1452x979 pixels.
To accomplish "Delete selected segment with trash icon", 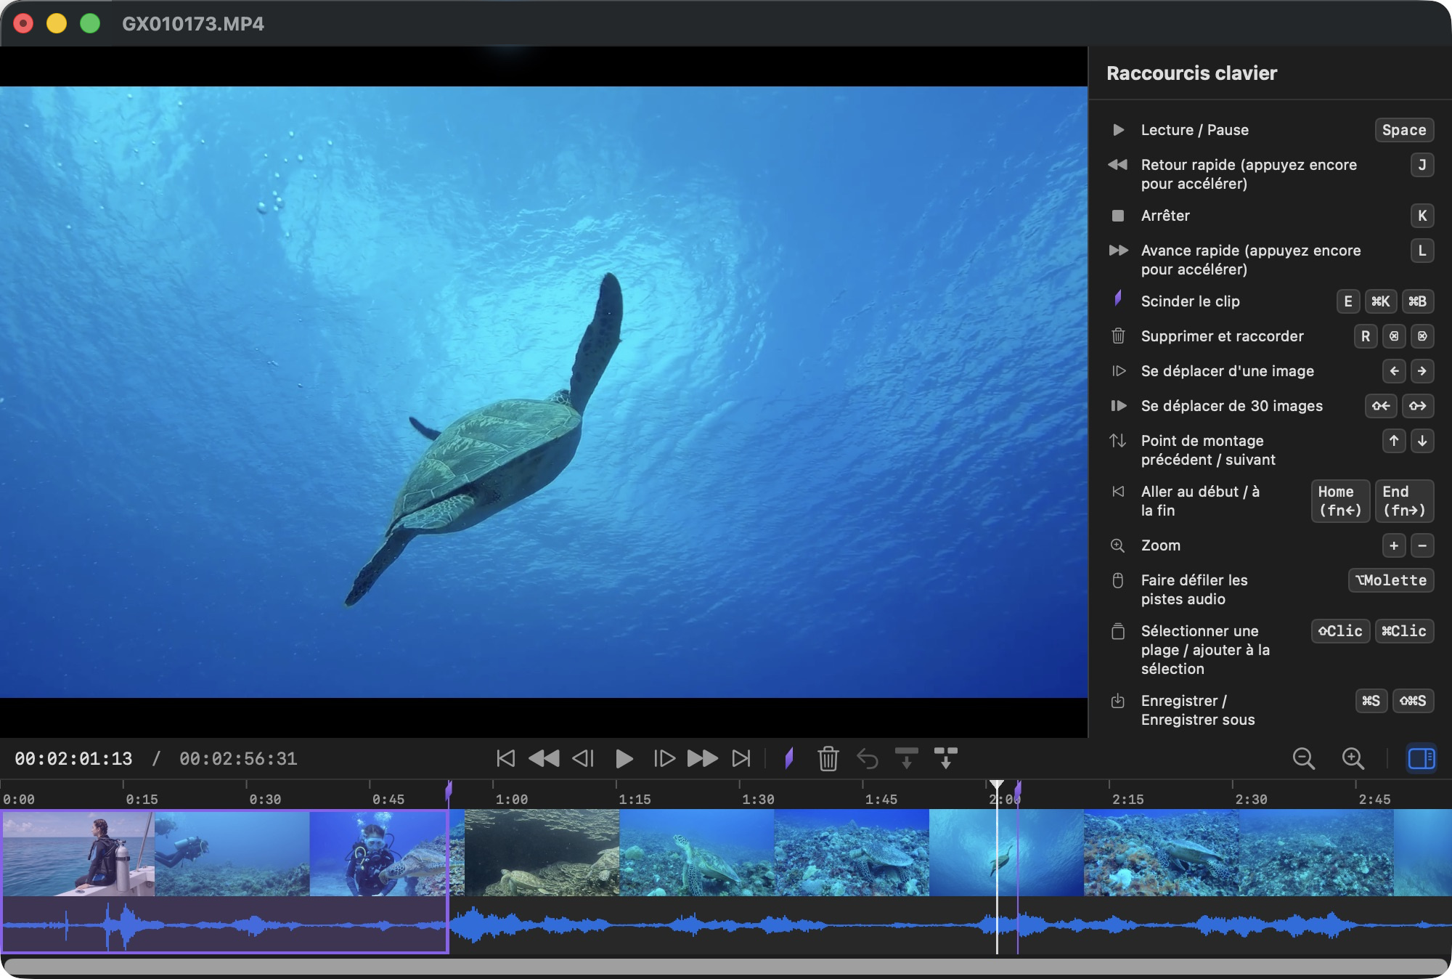I will pos(828,758).
